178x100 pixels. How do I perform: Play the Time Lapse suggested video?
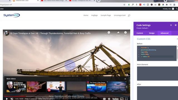(x=117, y=87)
